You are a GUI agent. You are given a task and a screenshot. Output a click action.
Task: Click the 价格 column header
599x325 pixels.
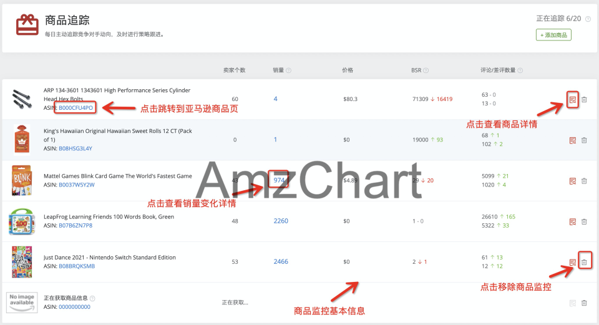pos(348,70)
